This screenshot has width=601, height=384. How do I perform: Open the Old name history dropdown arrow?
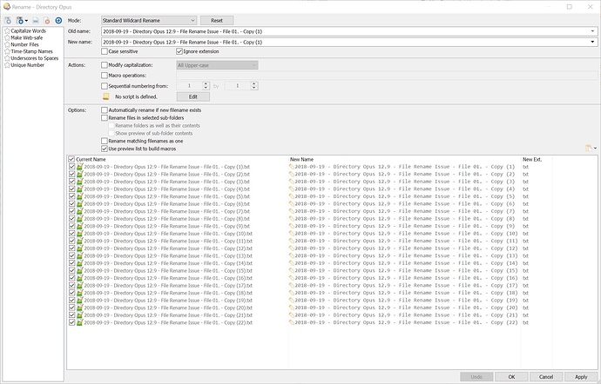592,31
